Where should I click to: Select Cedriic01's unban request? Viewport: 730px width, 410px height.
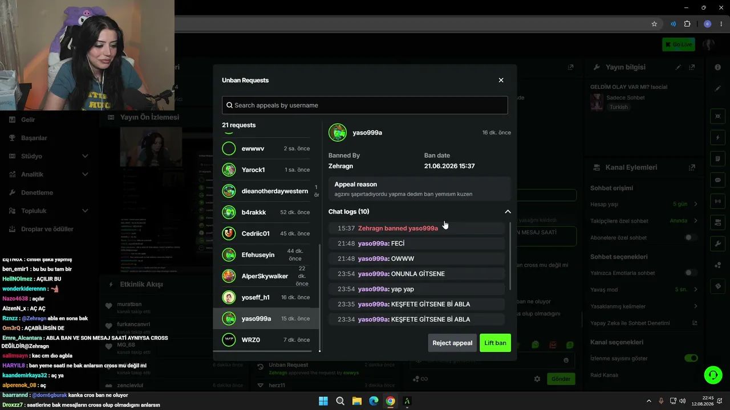(x=267, y=233)
